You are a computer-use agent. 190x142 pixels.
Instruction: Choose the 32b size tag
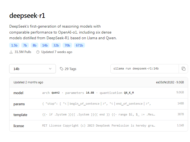click(x=56, y=45)
